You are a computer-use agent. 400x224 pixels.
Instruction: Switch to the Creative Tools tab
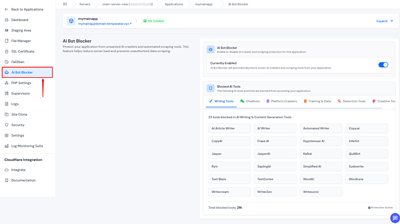pos(384,101)
